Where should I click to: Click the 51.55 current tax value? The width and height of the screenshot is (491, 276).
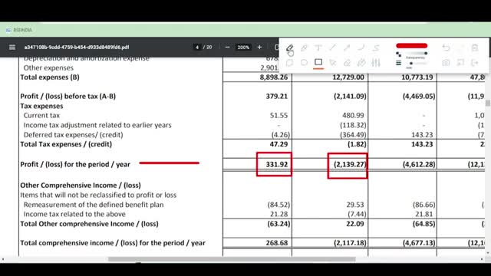(x=278, y=115)
